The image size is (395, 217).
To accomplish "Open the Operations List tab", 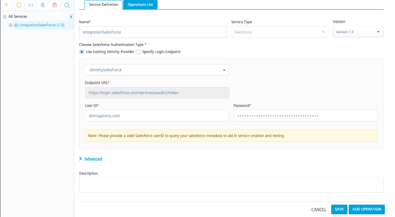I will 141,5.
